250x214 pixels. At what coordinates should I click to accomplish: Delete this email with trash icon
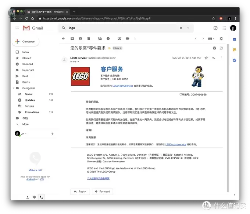pos(89,38)
